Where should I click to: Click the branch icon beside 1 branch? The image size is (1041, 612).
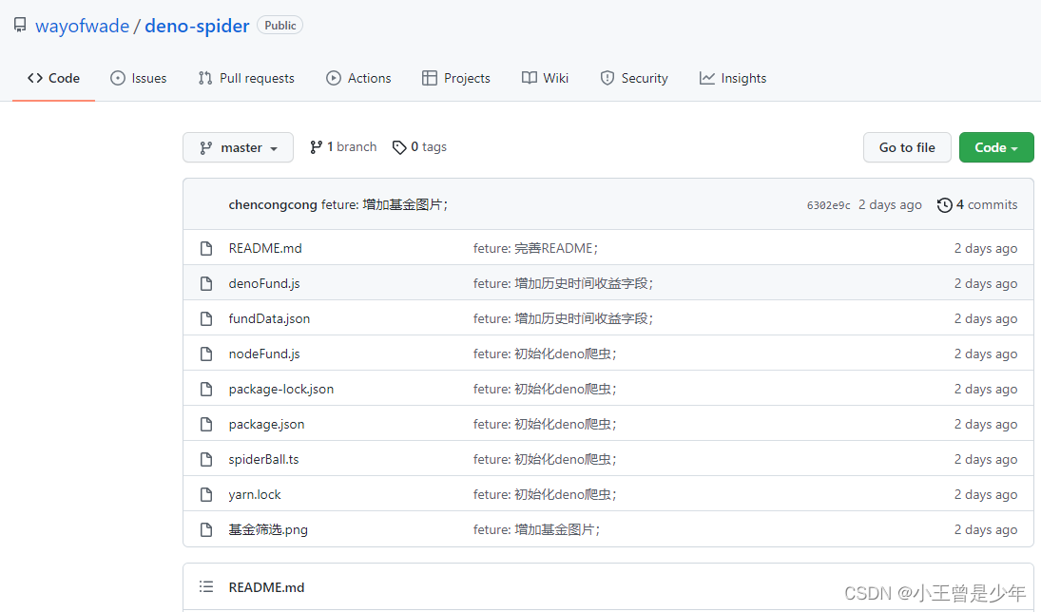(316, 147)
